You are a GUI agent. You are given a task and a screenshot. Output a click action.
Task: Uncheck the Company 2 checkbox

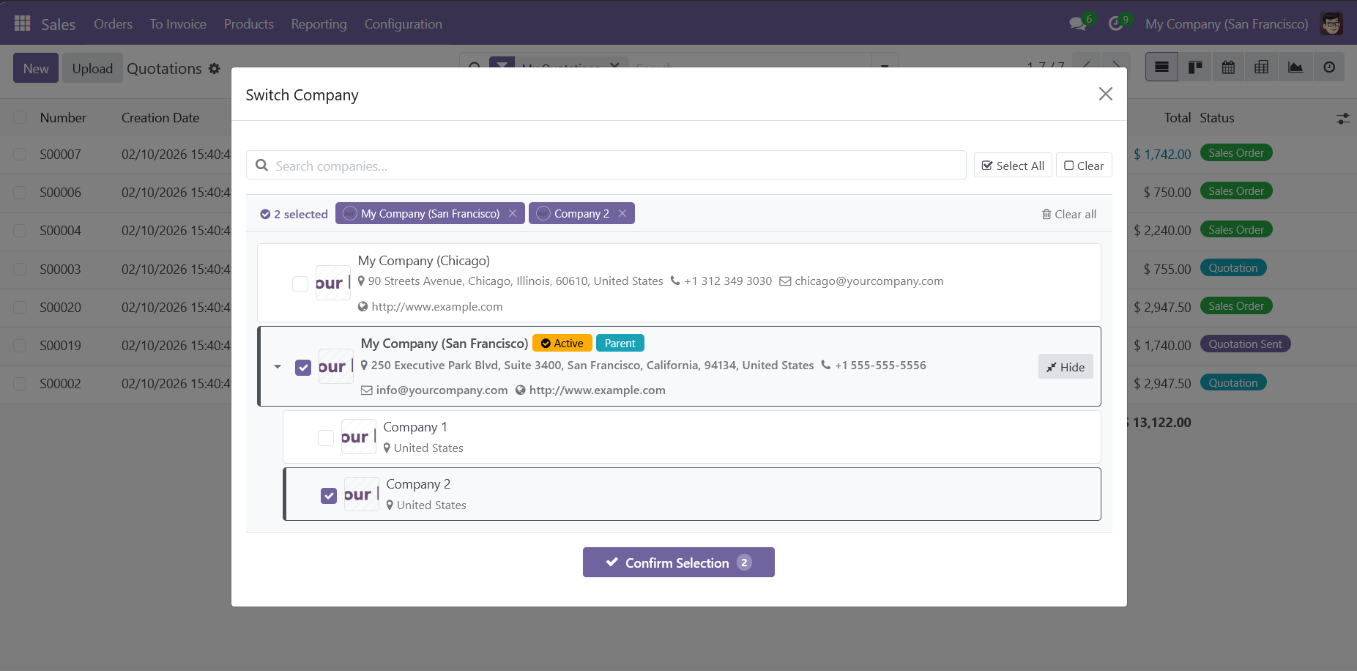point(329,495)
